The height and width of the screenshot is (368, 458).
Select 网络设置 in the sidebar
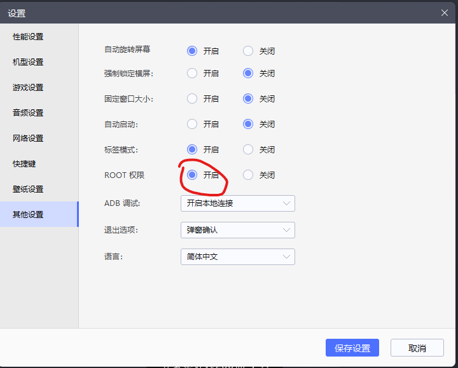click(x=29, y=139)
